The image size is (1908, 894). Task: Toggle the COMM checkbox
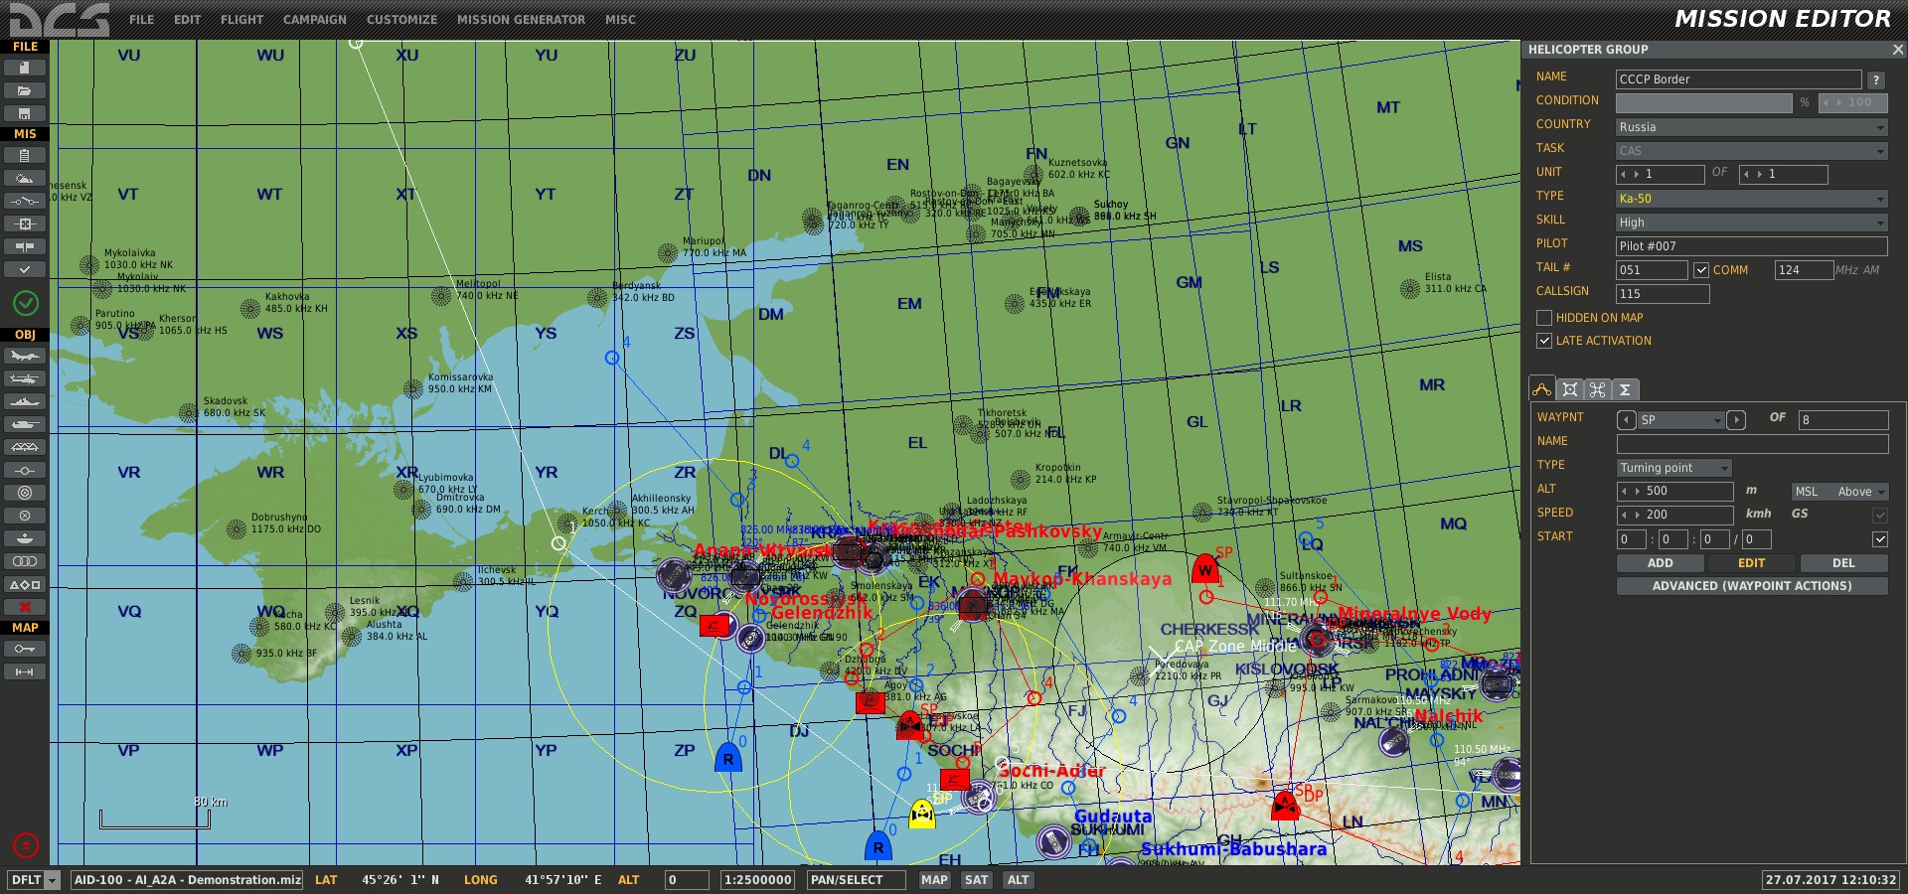(1701, 270)
